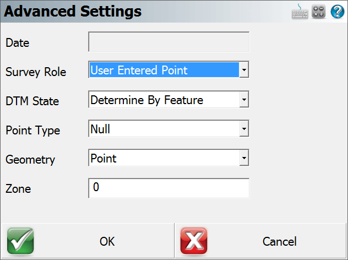The image size is (348, 260).
Task: Expand the Survey Role dropdown arrow
Action: (x=244, y=70)
